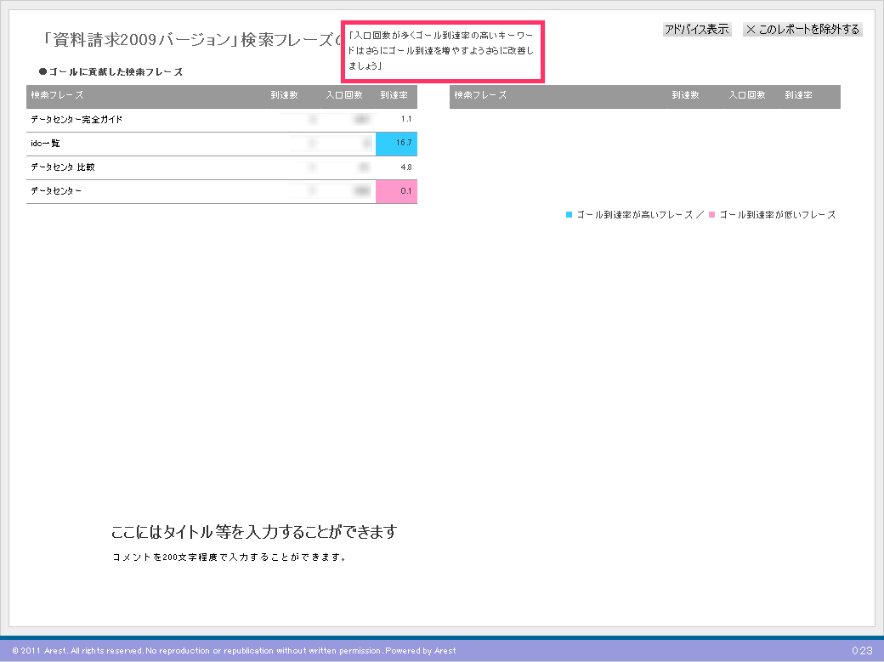Click the pink 0.1 goal rate cell
The image size is (884, 662).
pyautogui.click(x=397, y=191)
